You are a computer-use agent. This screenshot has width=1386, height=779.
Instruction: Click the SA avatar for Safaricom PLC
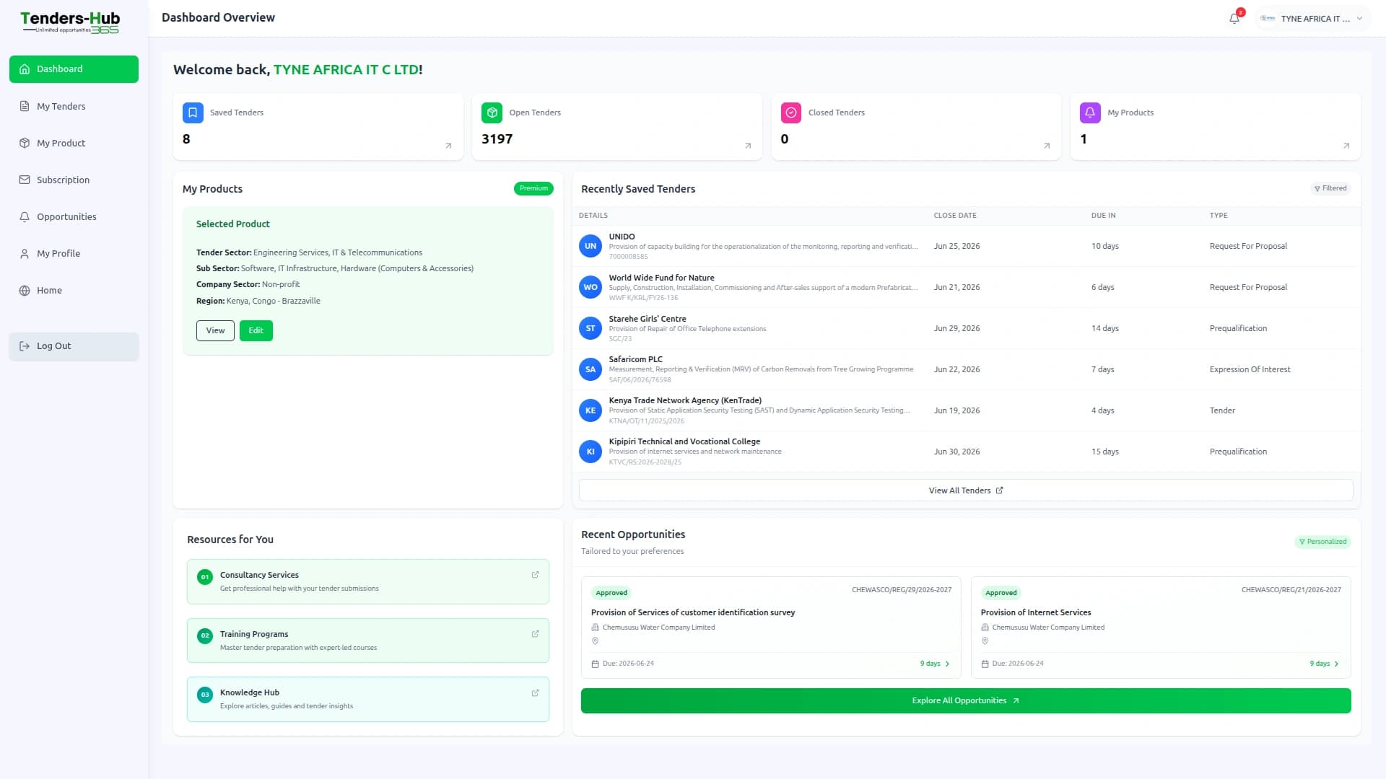tap(590, 369)
